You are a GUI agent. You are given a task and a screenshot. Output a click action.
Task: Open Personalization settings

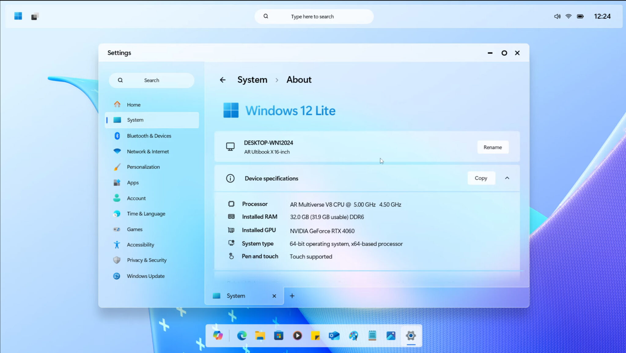(x=143, y=167)
